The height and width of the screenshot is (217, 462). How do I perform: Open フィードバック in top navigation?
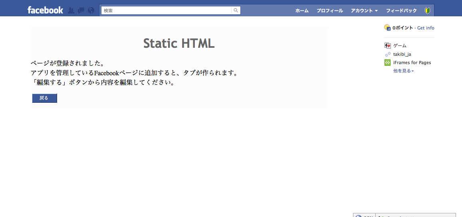coord(401,11)
